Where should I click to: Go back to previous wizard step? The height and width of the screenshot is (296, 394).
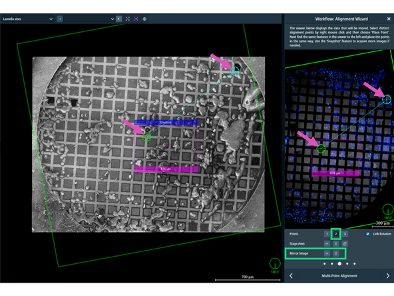(291, 276)
